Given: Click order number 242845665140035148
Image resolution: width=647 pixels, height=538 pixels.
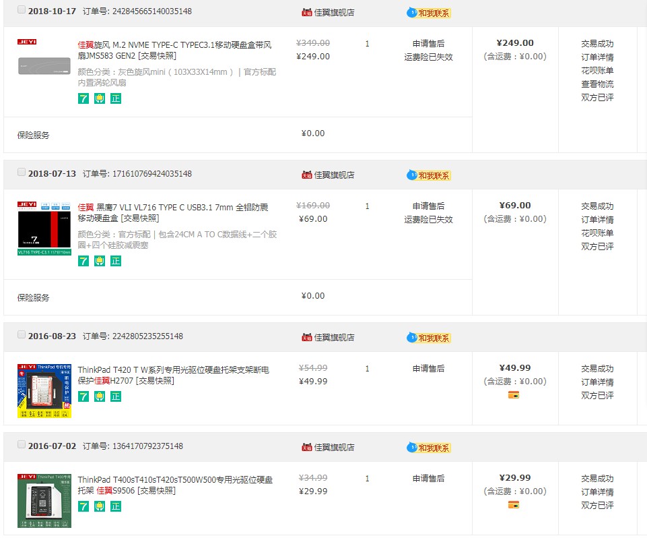Looking at the screenshot, I should coord(152,11).
